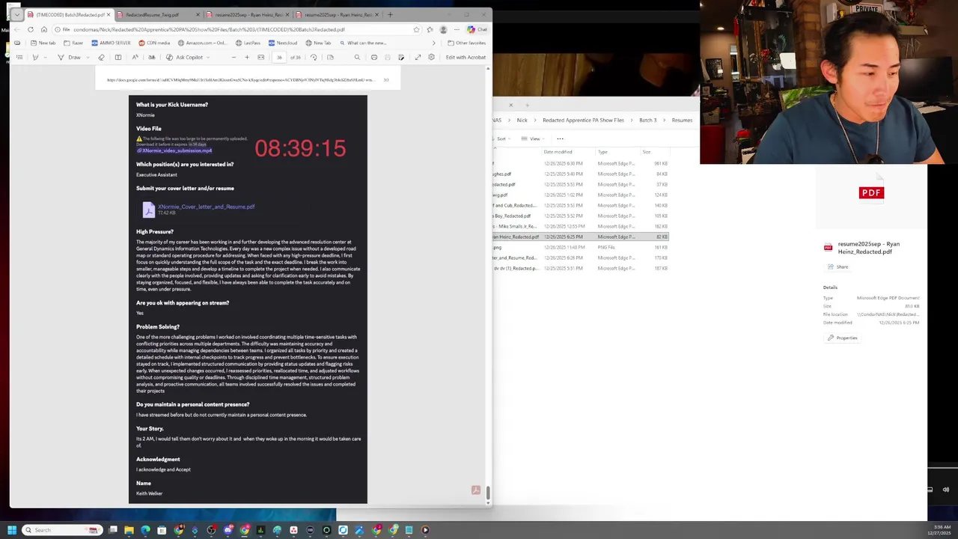Expand the Draw options dropdown arrow
The image size is (958, 539).
(x=88, y=57)
